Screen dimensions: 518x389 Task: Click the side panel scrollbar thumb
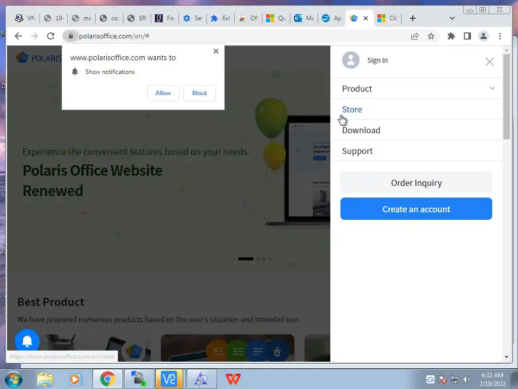pyautogui.click(x=506, y=96)
